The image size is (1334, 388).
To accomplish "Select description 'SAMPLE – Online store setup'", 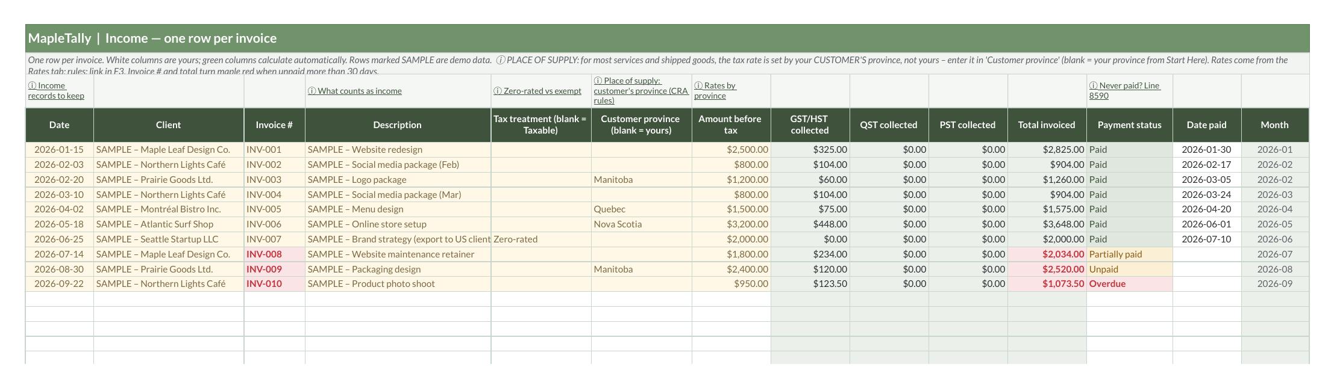I will (x=398, y=224).
